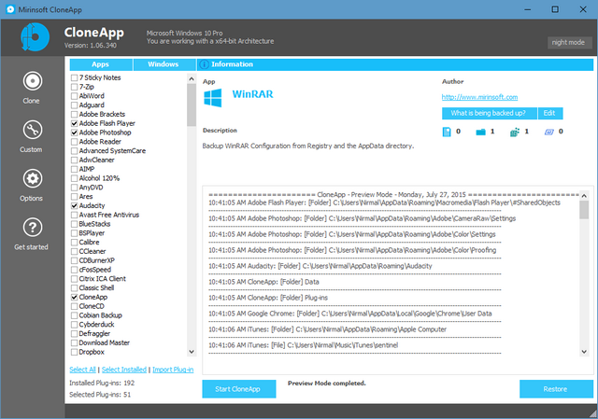Check the AIMP checkbox
Screen dimensions: 598x419
75,169
